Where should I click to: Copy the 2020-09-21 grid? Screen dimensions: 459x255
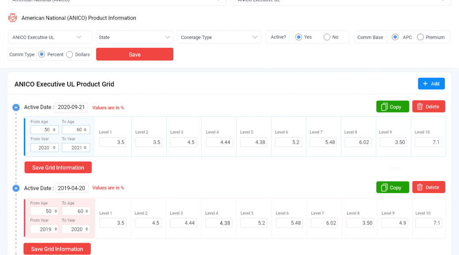click(x=393, y=107)
